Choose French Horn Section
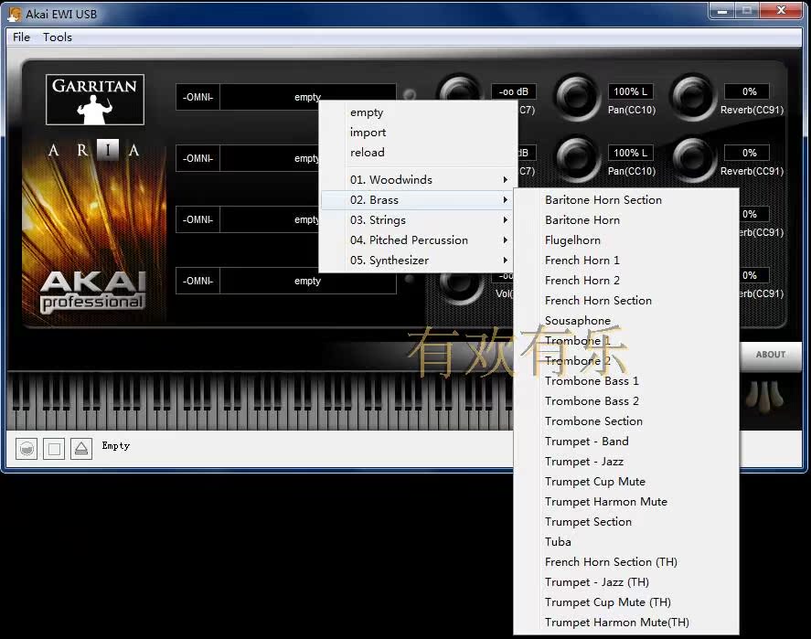The image size is (811, 639). click(626, 301)
